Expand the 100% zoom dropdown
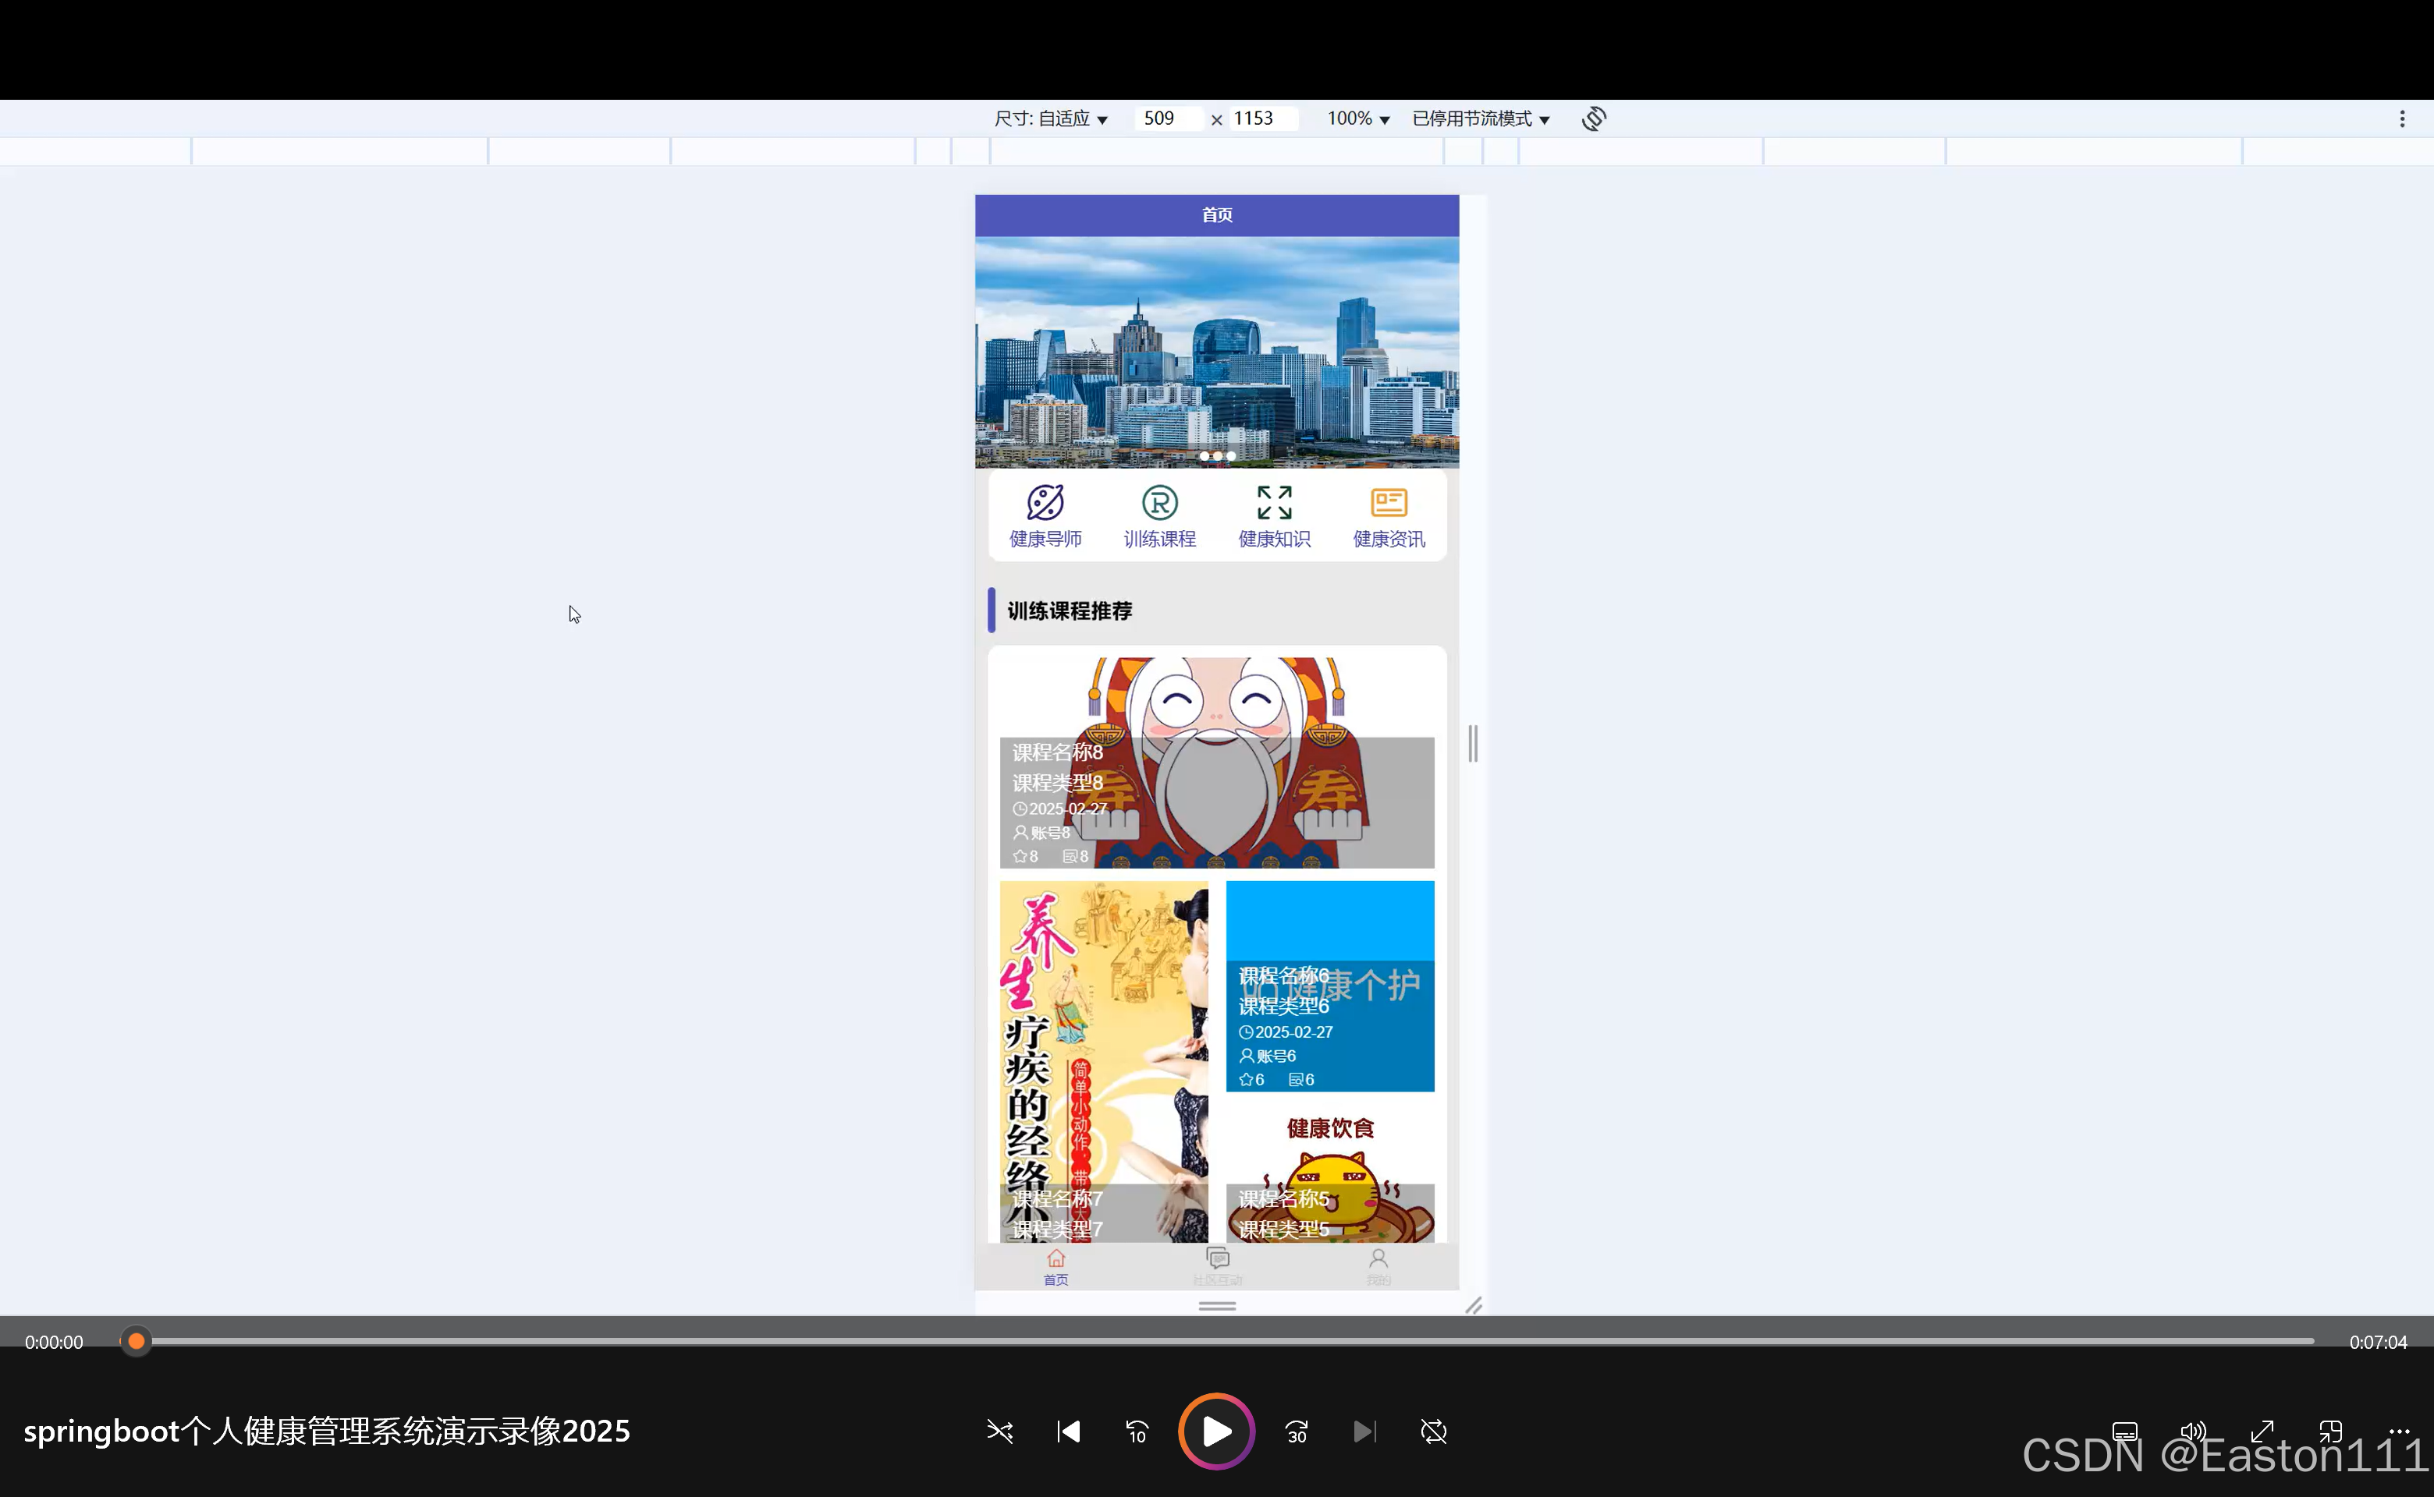This screenshot has width=2434, height=1497. pos(1358,119)
